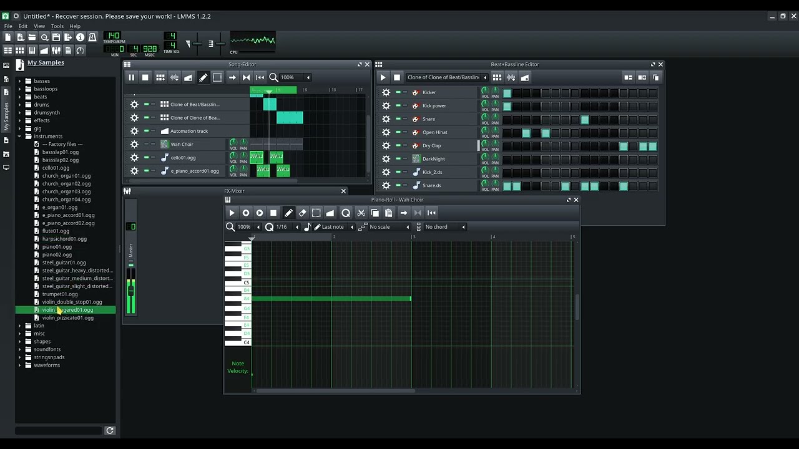The width and height of the screenshot is (799, 449).
Task: Choose the selection mode tool in the Song-Editor
Action: (x=217, y=77)
